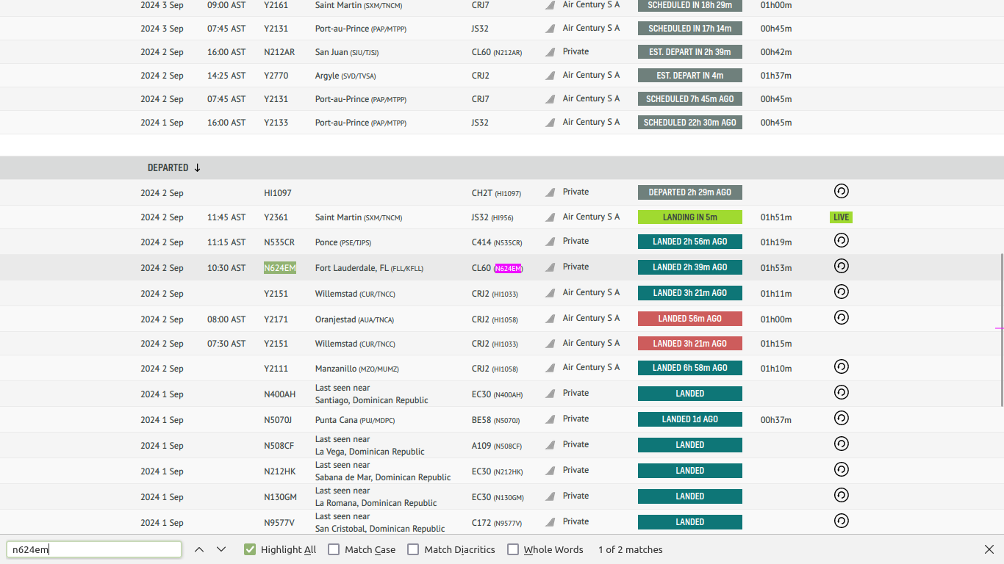Click signal icon in HI1097 row
The width and height of the screenshot is (1004, 564).
[x=550, y=192]
